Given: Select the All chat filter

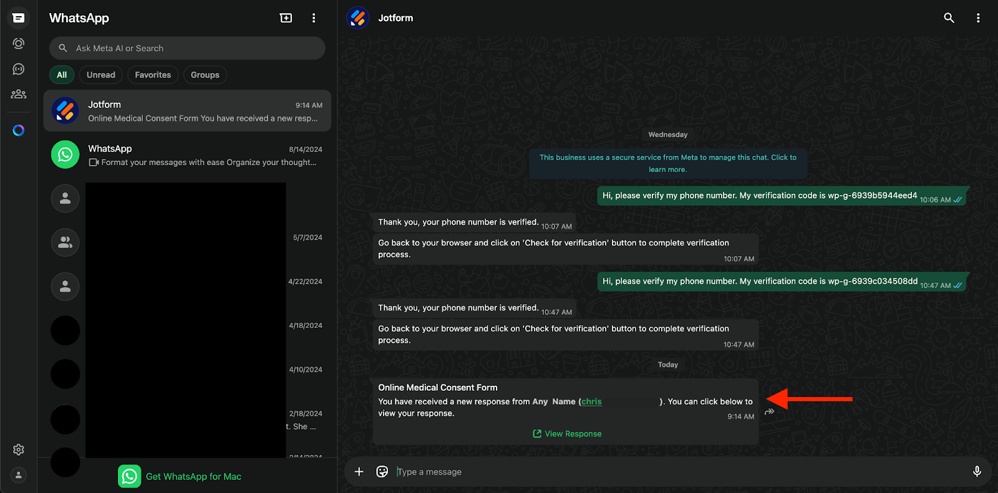Looking at the screenshot, I should (x=62, y=75).
